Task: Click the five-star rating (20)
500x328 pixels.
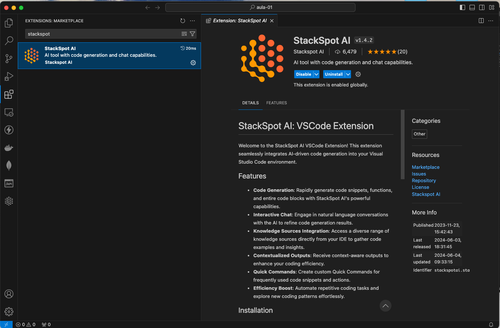Action: (387, 52)
